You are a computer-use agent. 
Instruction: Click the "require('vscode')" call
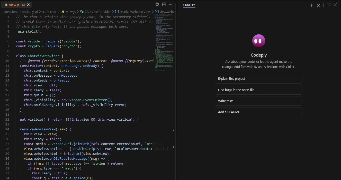click(x=63, y=41)
